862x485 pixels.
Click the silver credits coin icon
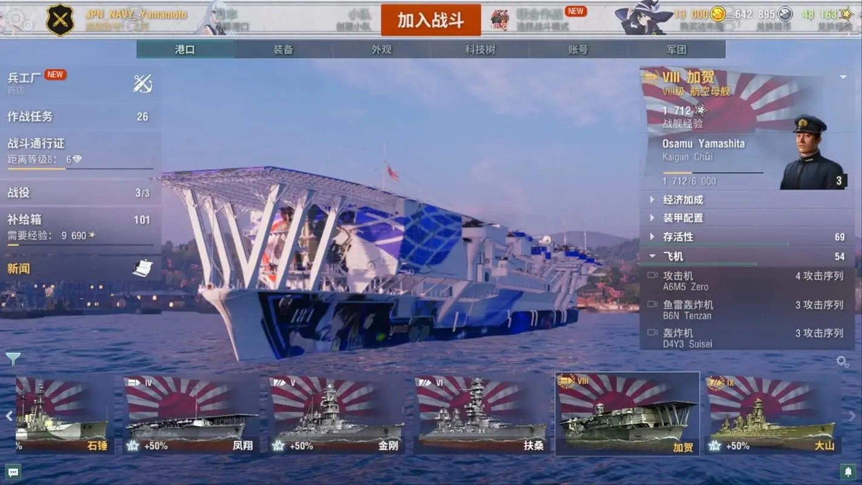(785, 14)
